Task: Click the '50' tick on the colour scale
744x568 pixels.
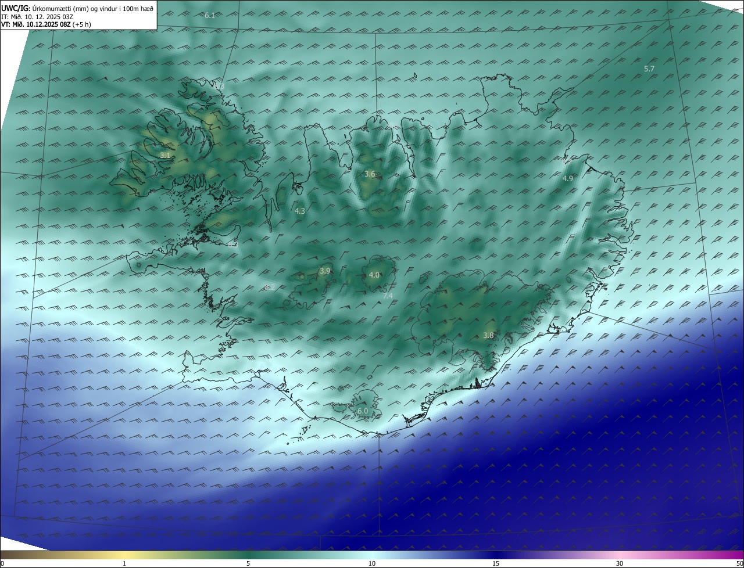Action: click(x=739, y=563)
